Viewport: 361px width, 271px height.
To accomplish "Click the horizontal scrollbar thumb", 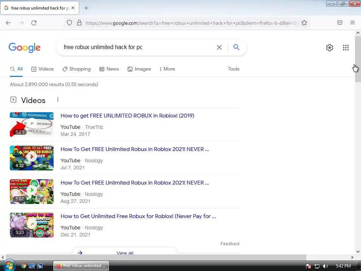I will (156, 257).
